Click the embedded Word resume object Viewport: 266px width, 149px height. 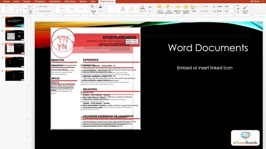click(96, 78)
